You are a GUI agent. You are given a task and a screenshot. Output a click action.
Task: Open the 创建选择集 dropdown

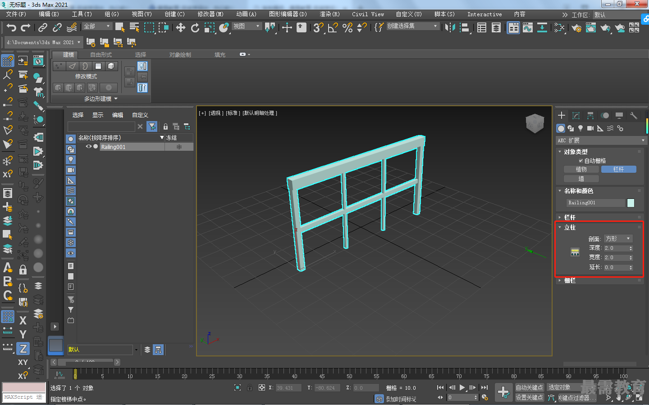point(412,26)
